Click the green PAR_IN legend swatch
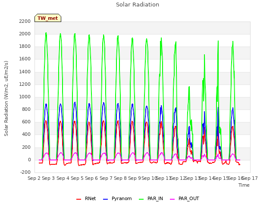 coord(141,199)
